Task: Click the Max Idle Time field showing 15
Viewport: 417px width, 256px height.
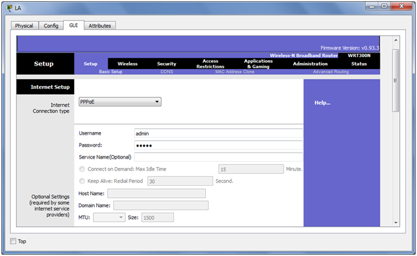Action: [x=251, y=169]
